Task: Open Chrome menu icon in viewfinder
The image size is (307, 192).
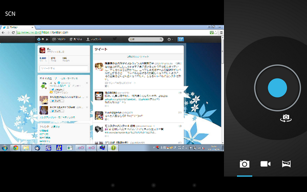Action: (x=221, y=33)
